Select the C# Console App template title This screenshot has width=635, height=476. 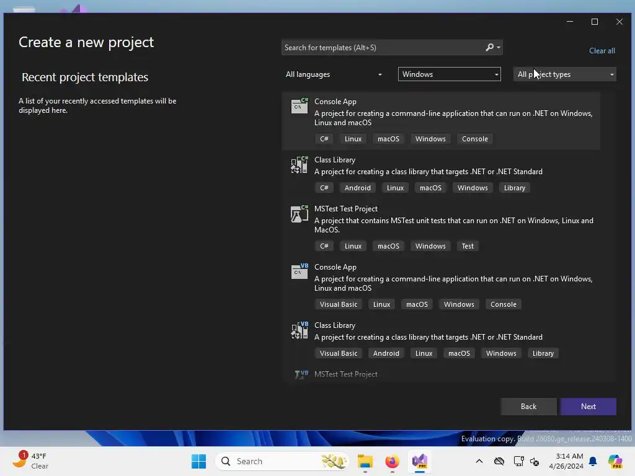point(335,102)
